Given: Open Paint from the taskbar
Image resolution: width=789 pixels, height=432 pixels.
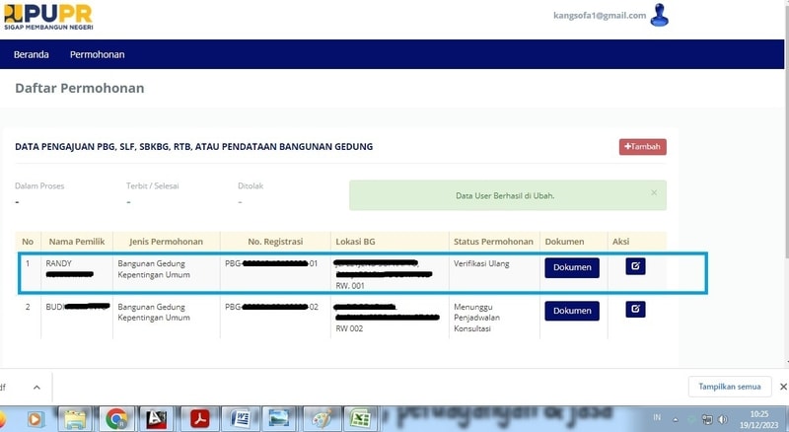Looking at the screenshot, I should [321, 418].
